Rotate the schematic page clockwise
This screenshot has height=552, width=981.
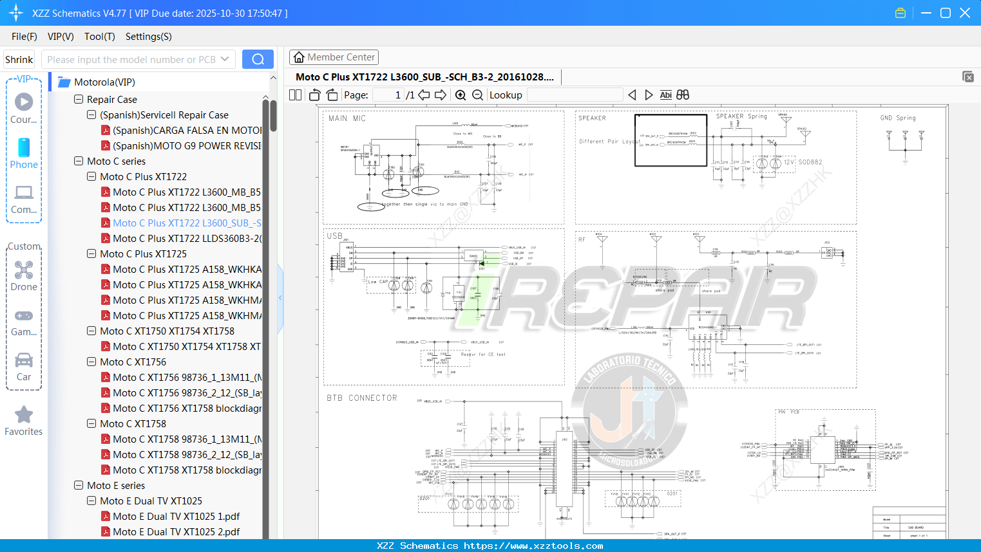[332, 95]
